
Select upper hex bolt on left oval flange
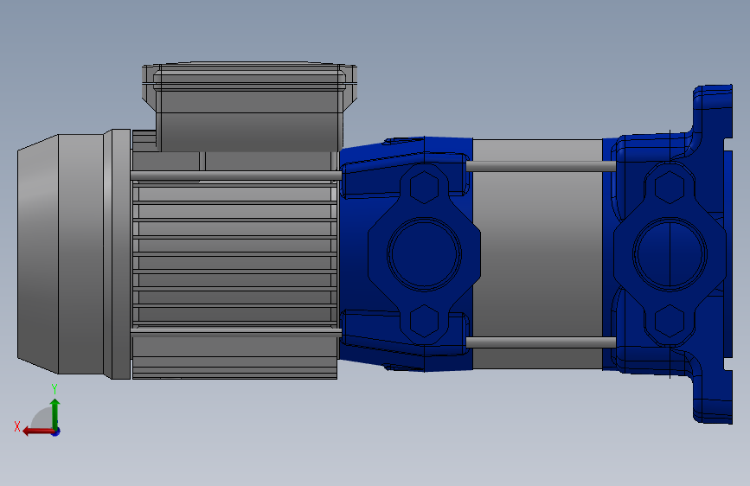(424, 187)
